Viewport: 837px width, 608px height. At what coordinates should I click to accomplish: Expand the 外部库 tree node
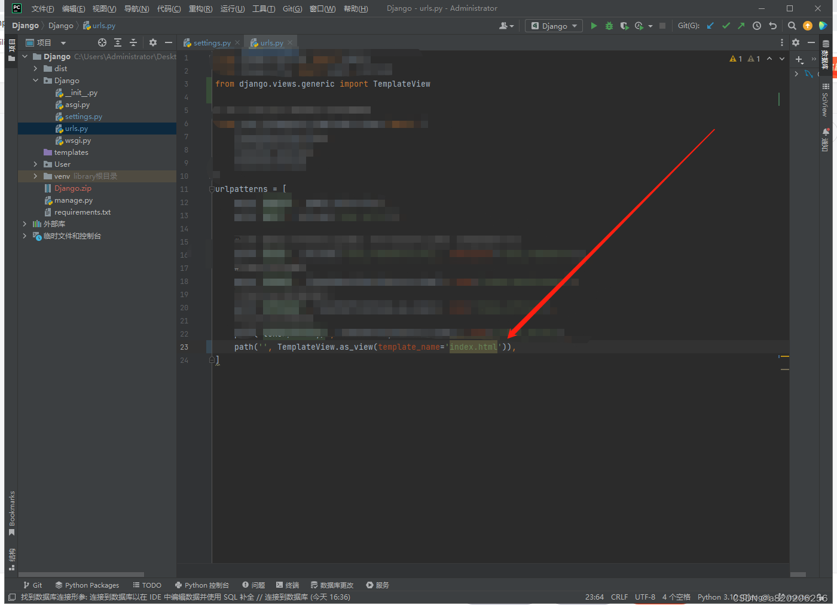tap(25, 224)
